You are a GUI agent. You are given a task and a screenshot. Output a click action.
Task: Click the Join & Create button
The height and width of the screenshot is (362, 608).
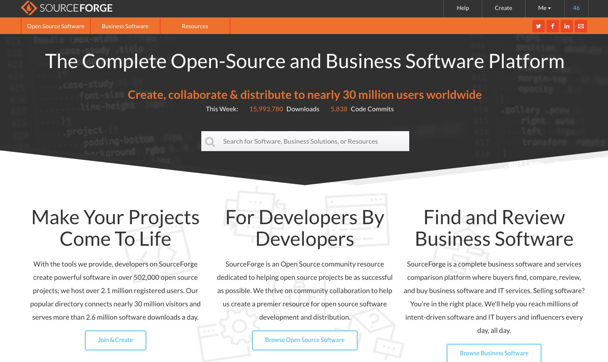pos(116,340)
